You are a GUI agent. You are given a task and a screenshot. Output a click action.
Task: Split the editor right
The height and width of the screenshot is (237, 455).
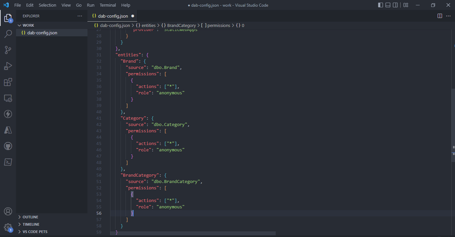point(440,16)
